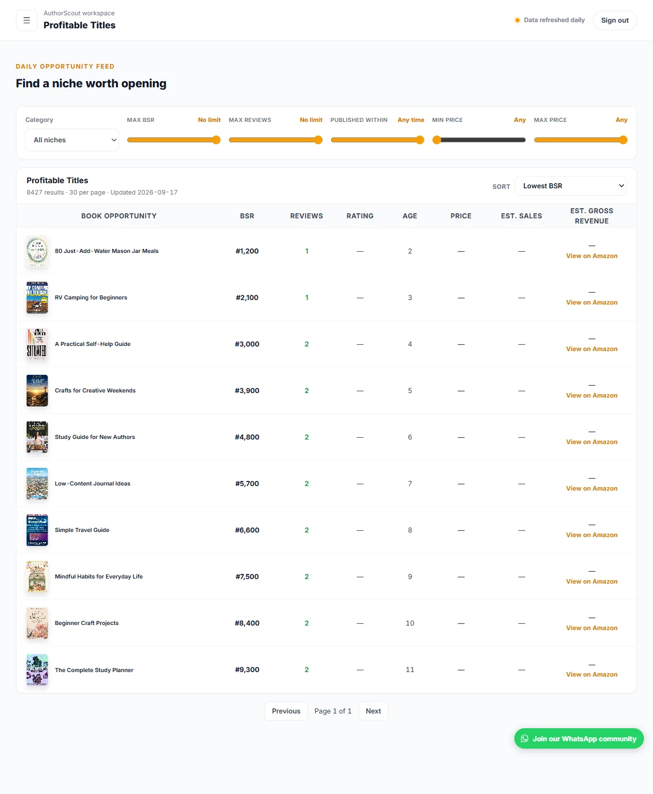Viewport: 653px width, 794px height.
Task: Select title 'The Complete Study Planner'
Action: pyautogui.click(x=94, y=670)
